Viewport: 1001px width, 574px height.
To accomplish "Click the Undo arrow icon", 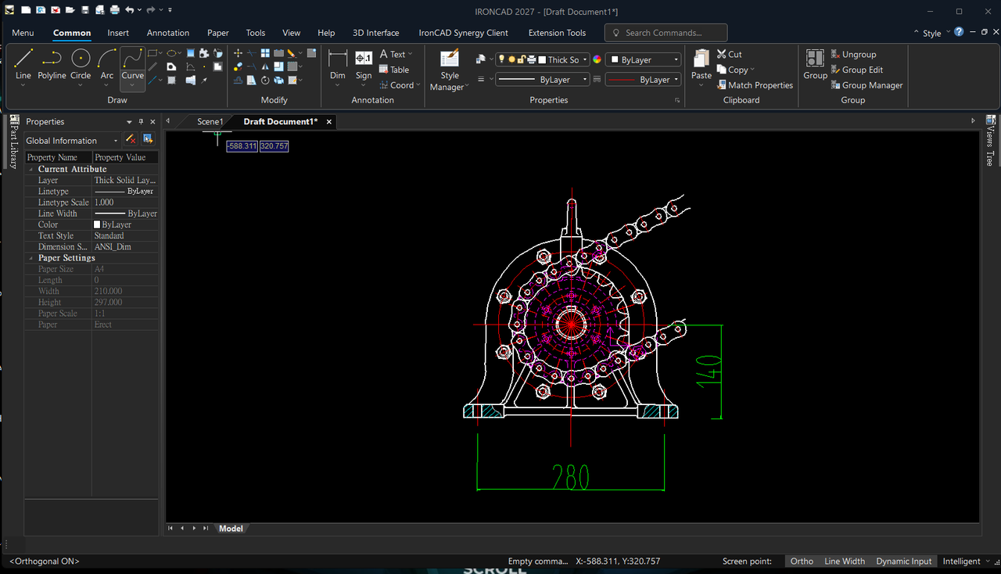I will click(x=130, y=10).
